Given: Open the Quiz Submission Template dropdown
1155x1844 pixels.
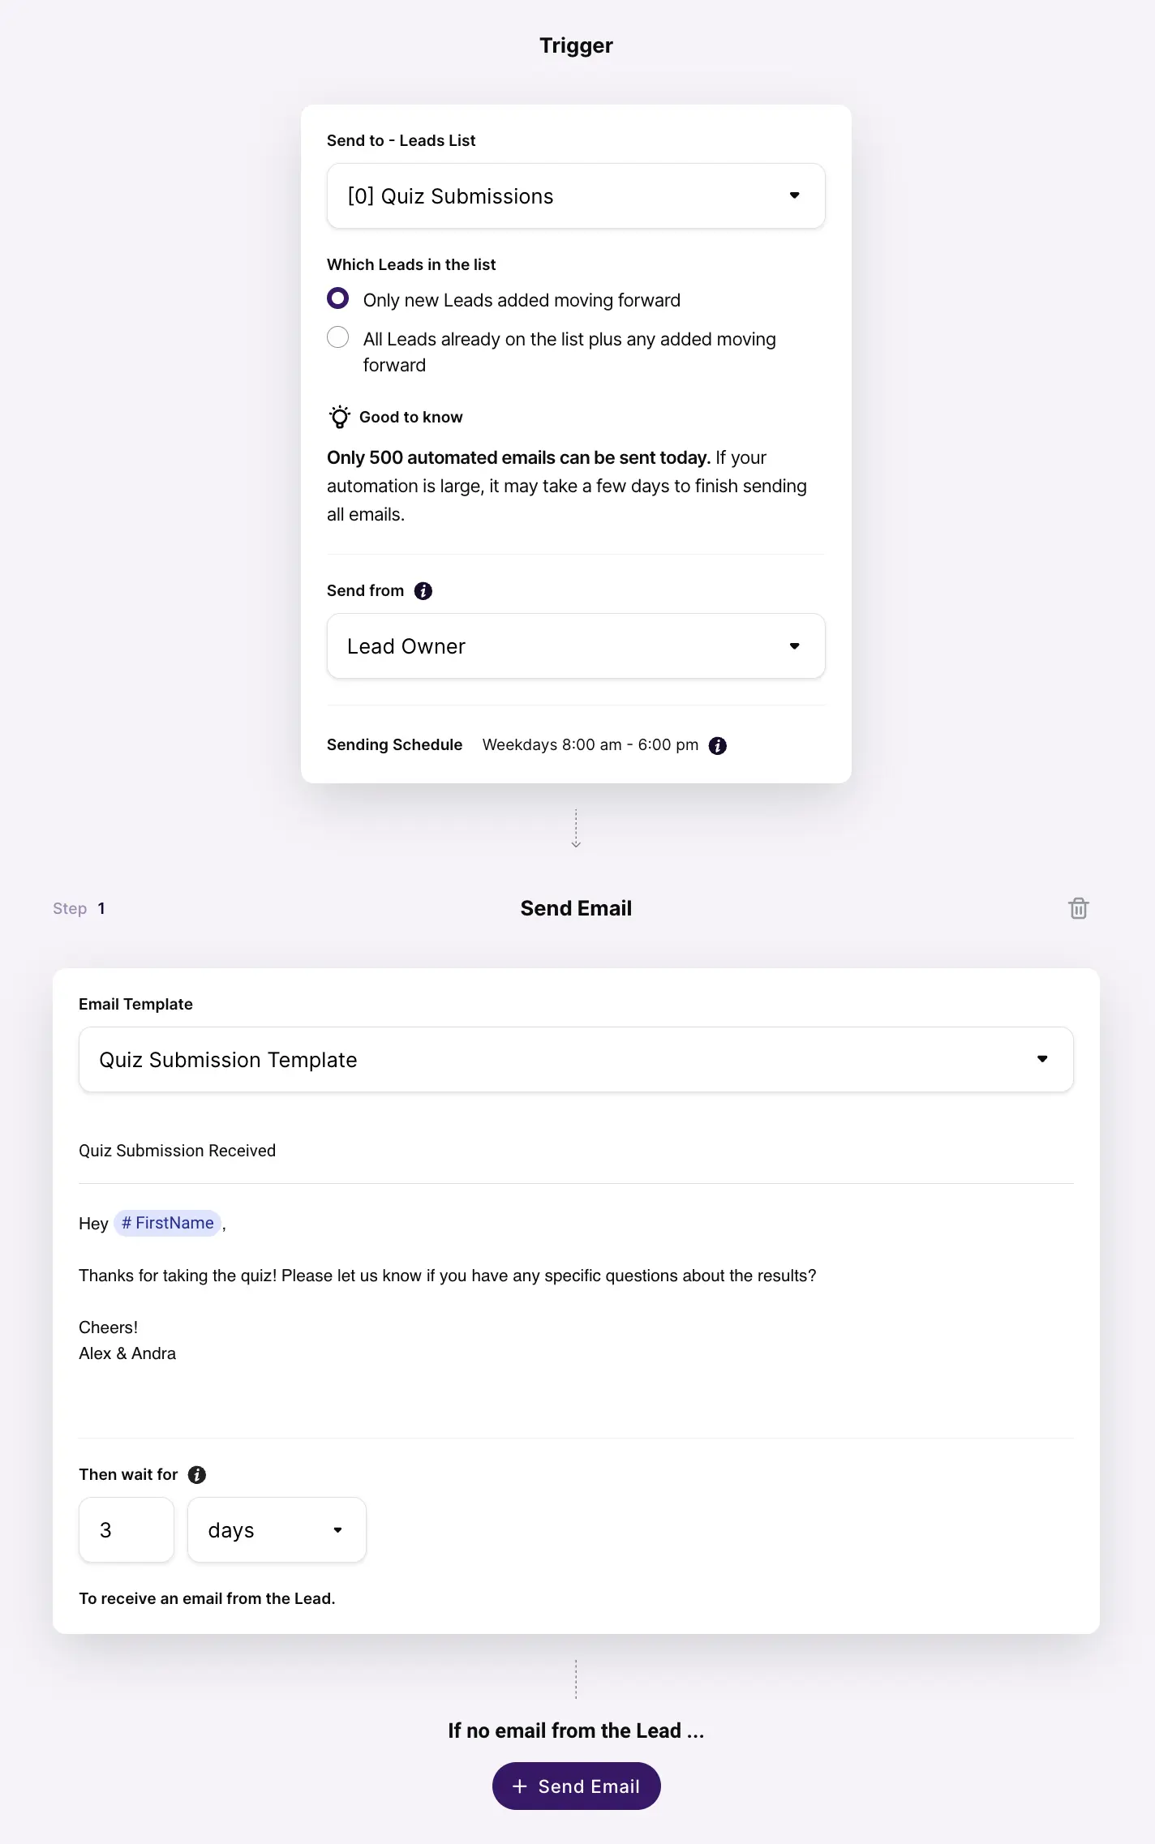Looking at the screenshot, I should (x=576, y=1060).
